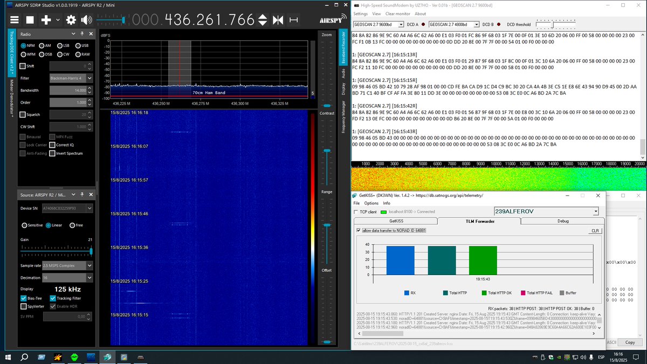
Task: Select RAW demodulation mode
Action: (82, 54)
